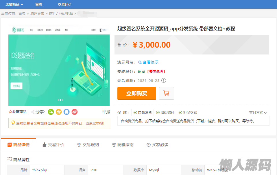Screen dimensions: 277x175
Task: Click the PHP language value cell
Action: (106, 170)
